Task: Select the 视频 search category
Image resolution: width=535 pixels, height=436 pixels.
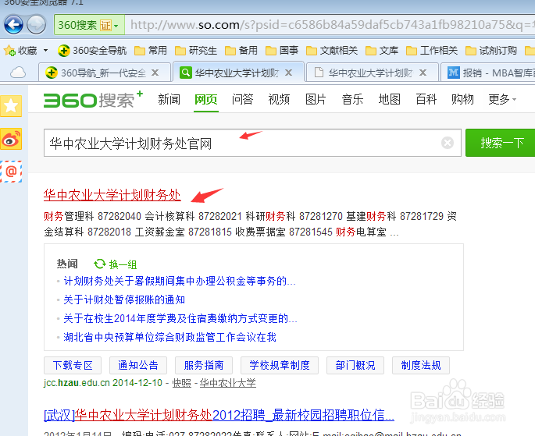Action: point(279,100)
